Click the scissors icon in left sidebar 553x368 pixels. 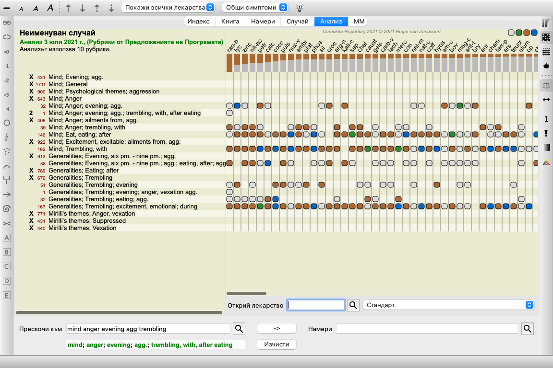pos(7,223)
